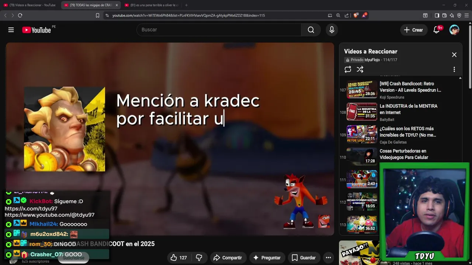Bookmark this page icon
The height and width of the screenshot is (265, 472).
pos(97,15)
